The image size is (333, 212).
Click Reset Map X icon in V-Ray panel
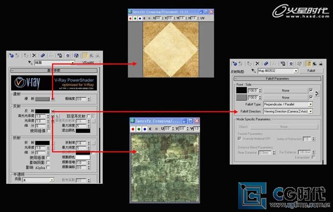[34, 55]
